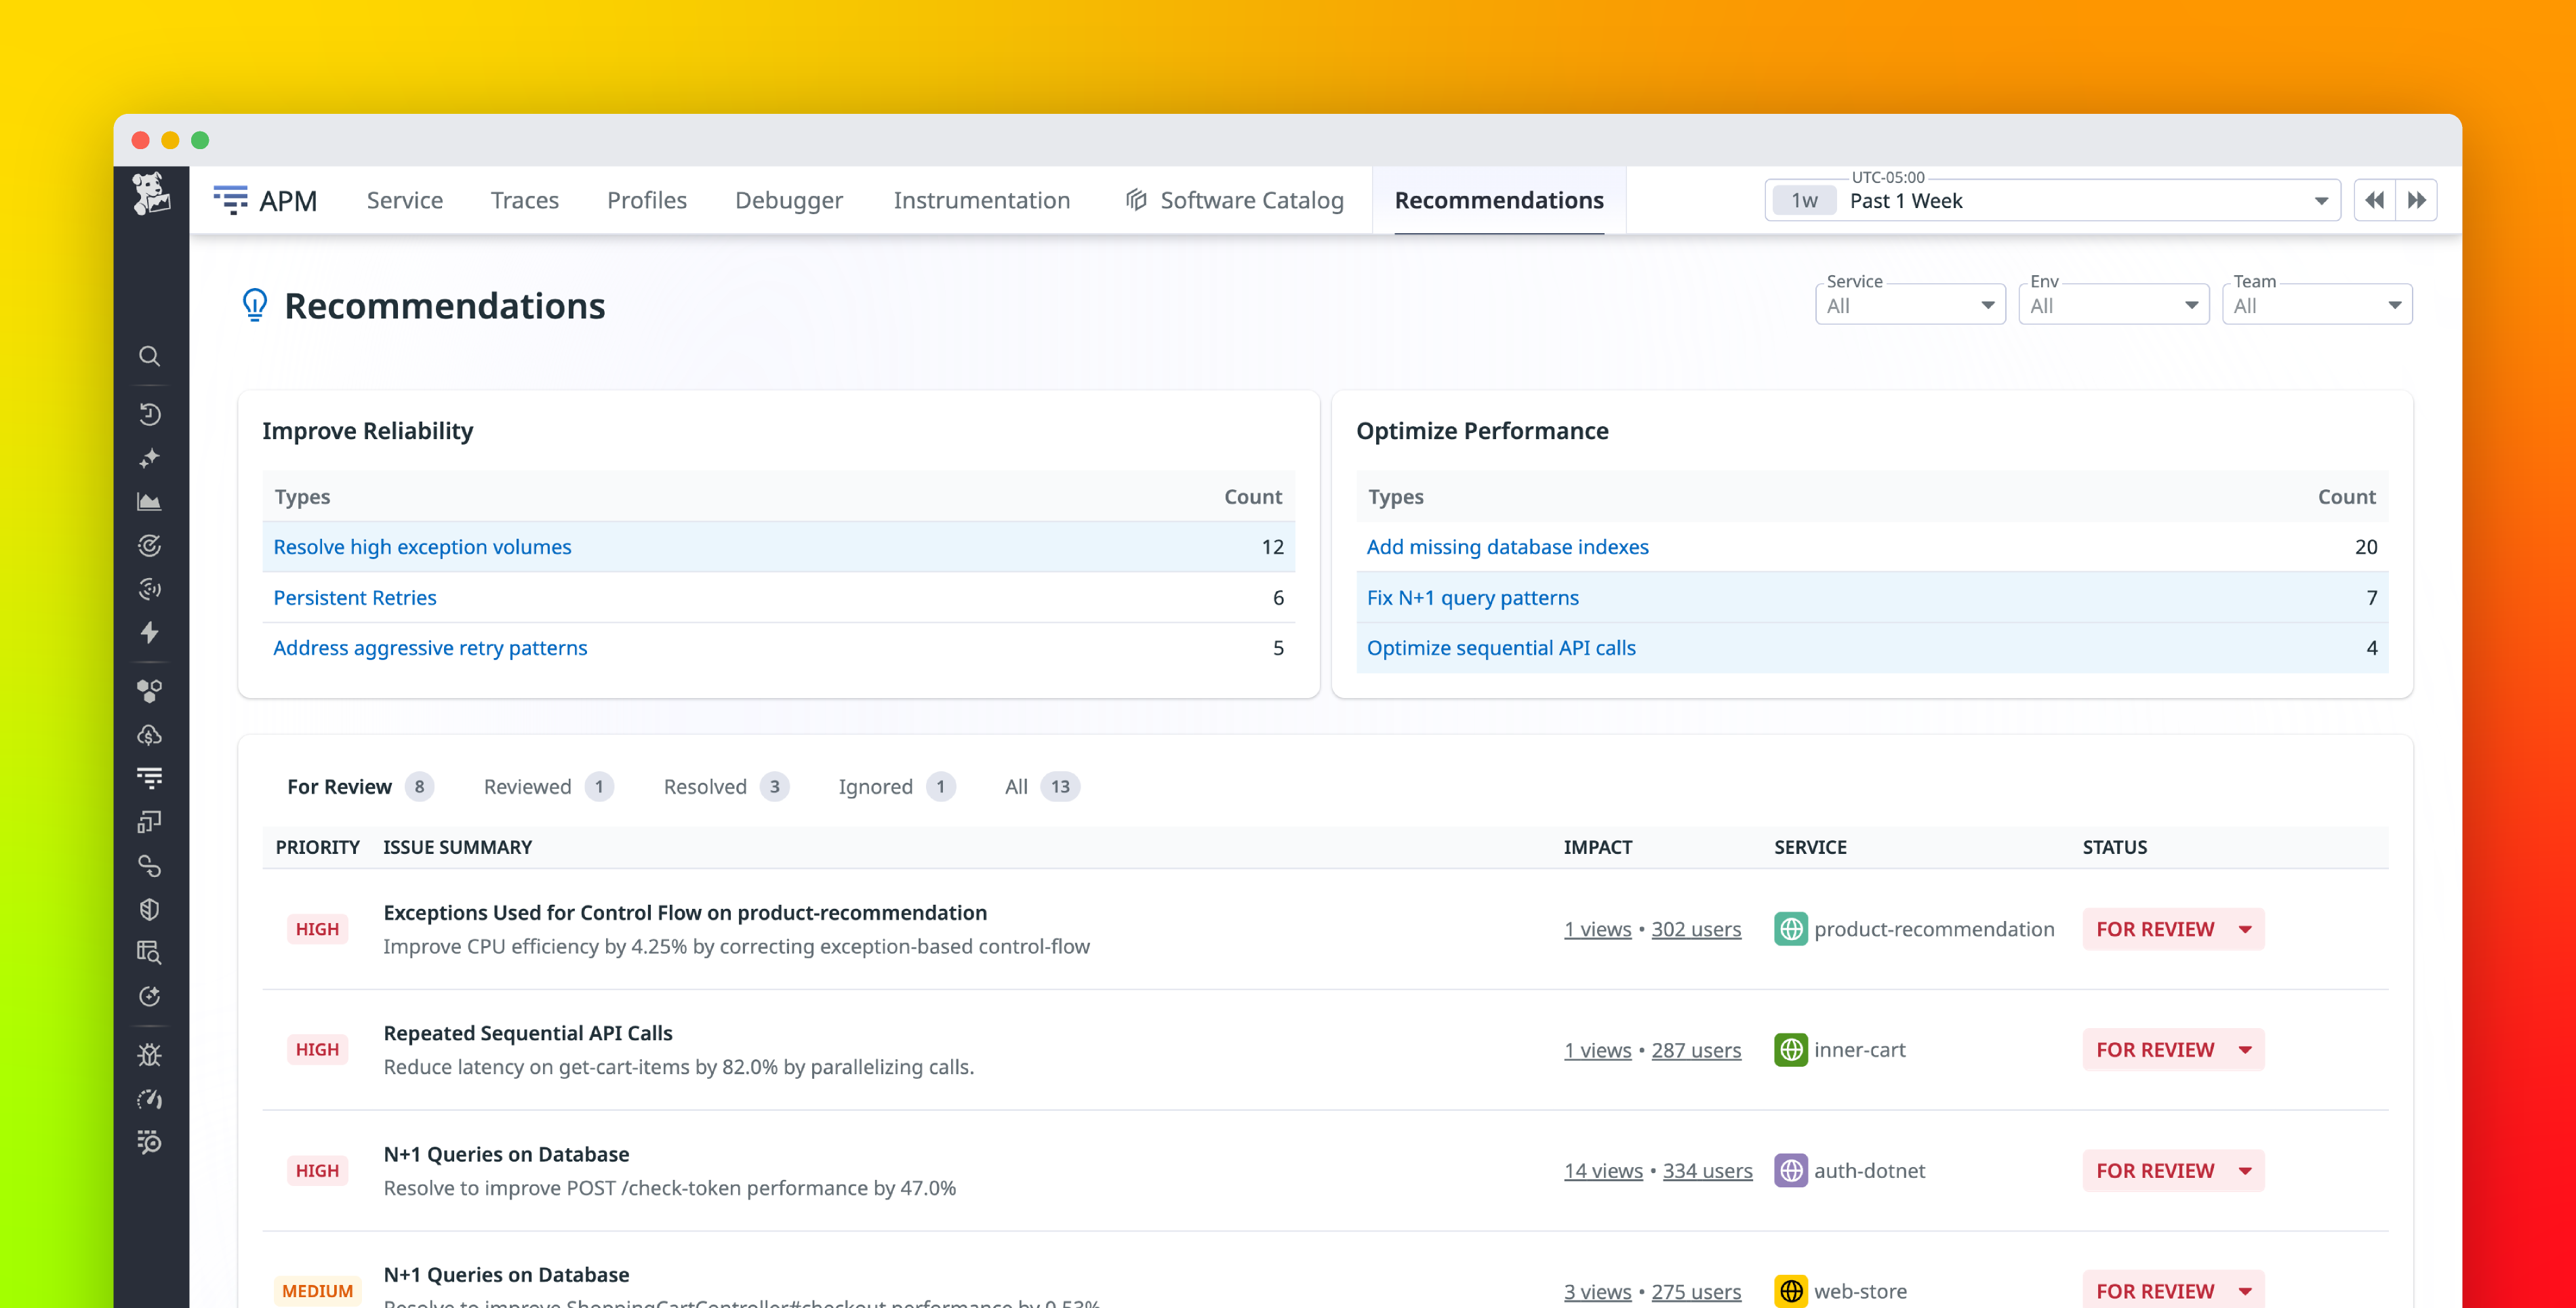This screenshot has width=2576, height=1308.
Task: Open the search magnifier in the sidebar
Action: point(150,356)
